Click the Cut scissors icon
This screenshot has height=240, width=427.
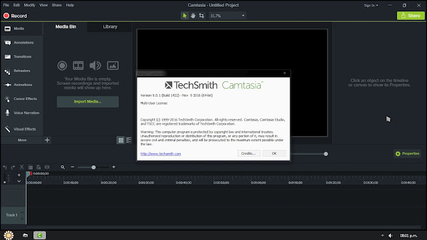[22, 167]
